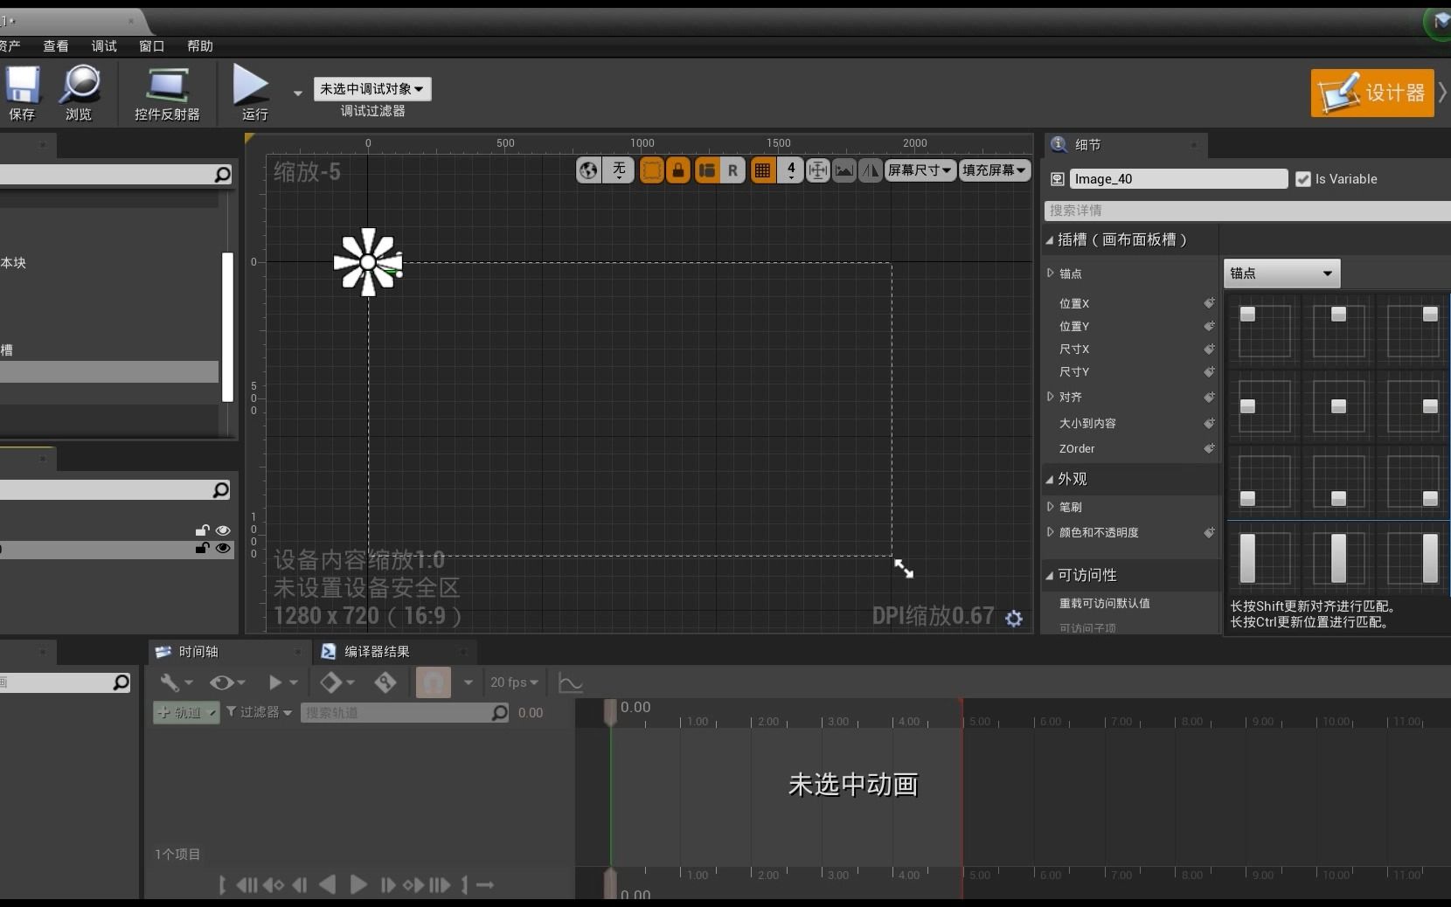Open the 调试 menu
1451x907 pixels.
[x=104, y=46]
